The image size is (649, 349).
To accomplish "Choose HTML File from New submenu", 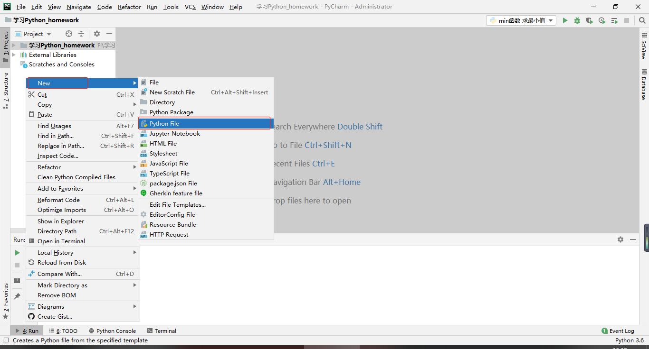I will click(206, 144).
